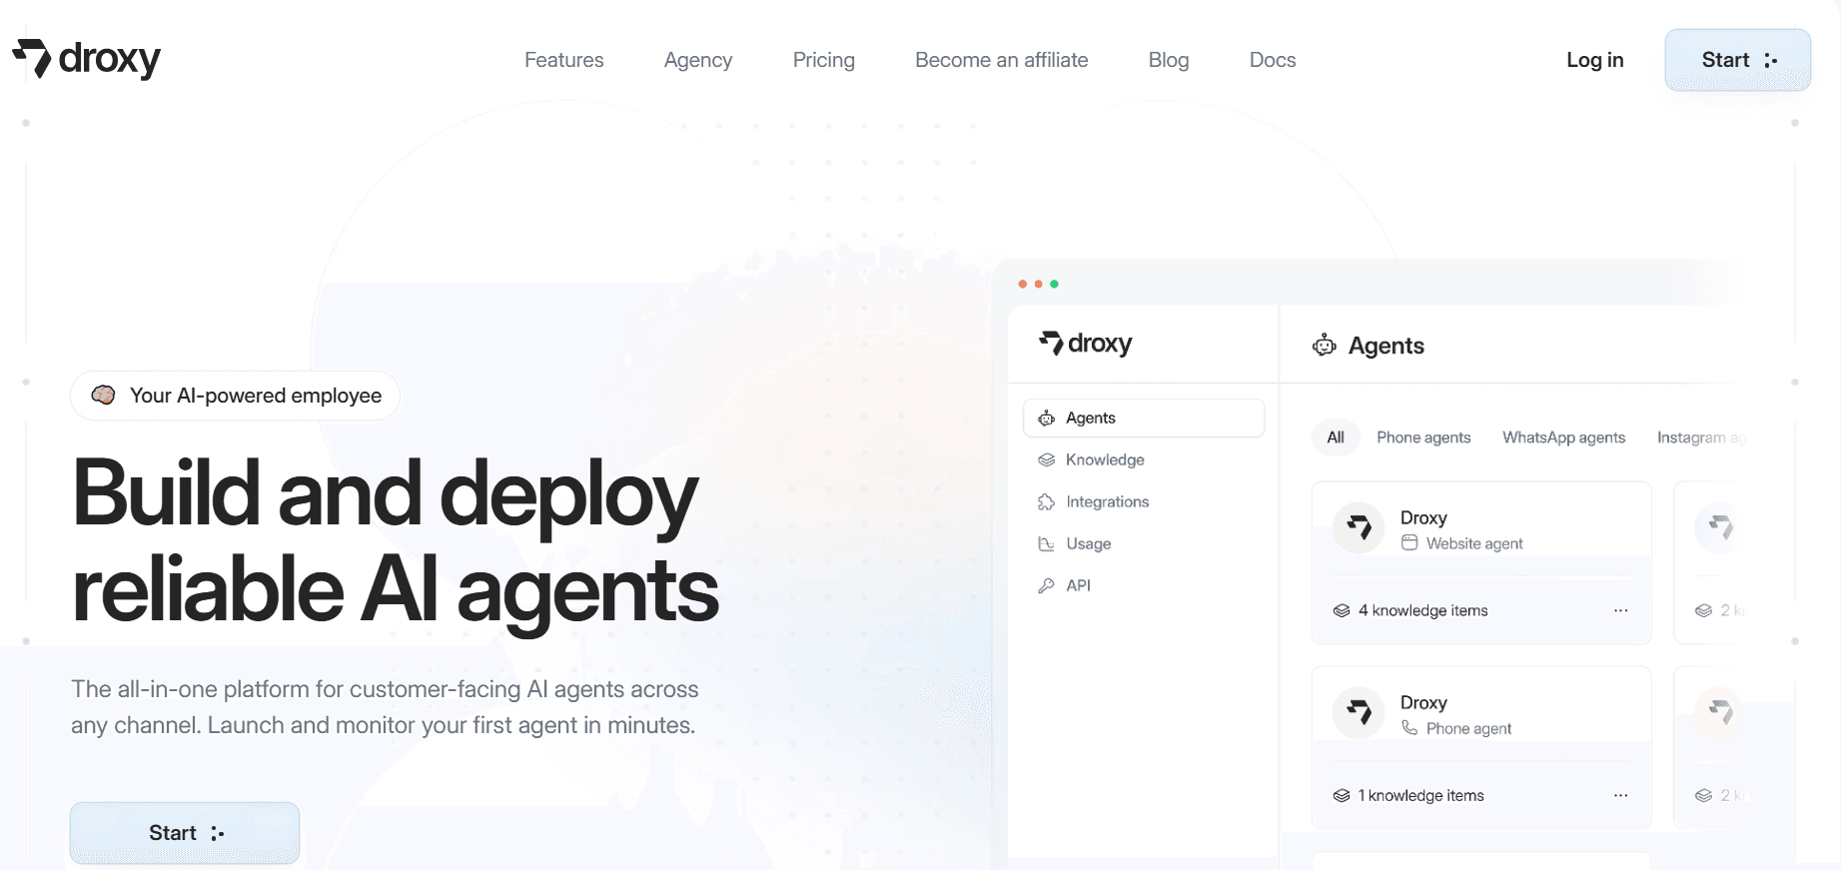This screenshot has width=1841, height=870.
Task: Click the phone icon beside Phone agent
Action: click(x=1409, y=727)
